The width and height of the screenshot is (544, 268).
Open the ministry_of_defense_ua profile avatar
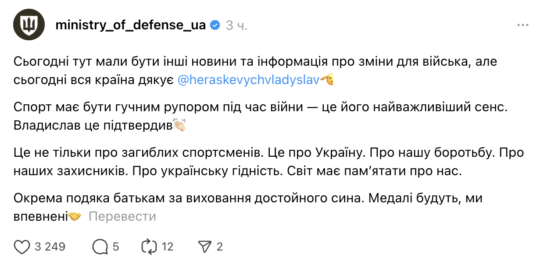(x=27, y=25)
